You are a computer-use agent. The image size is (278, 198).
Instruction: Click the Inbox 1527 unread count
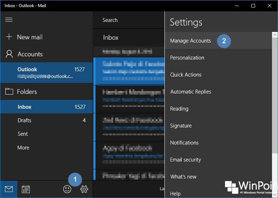tap(80, 107)
